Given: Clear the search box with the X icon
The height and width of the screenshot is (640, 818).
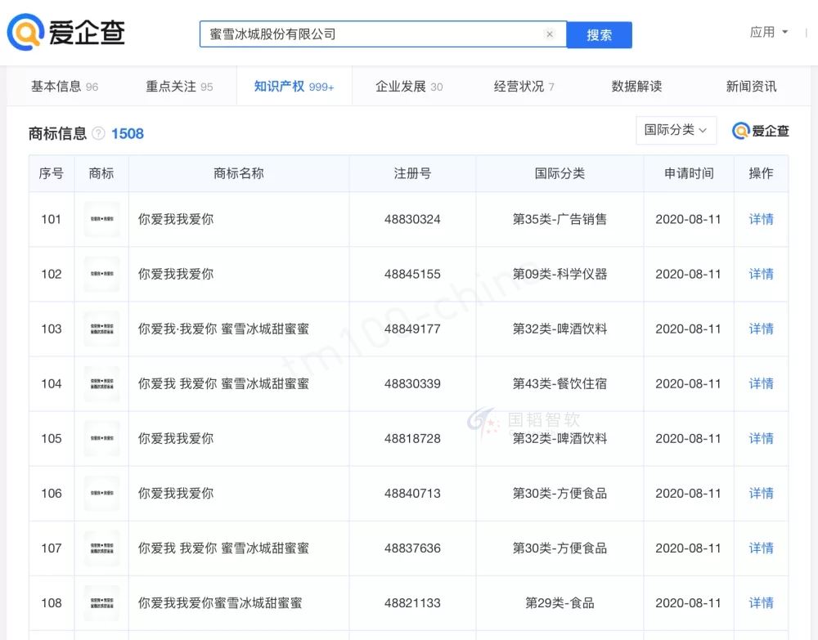Looking at the screenshot, I should pos(550,34).
